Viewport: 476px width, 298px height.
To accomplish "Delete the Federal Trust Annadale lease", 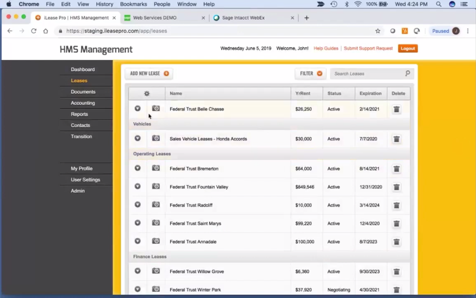I will (x=397, y=242).
